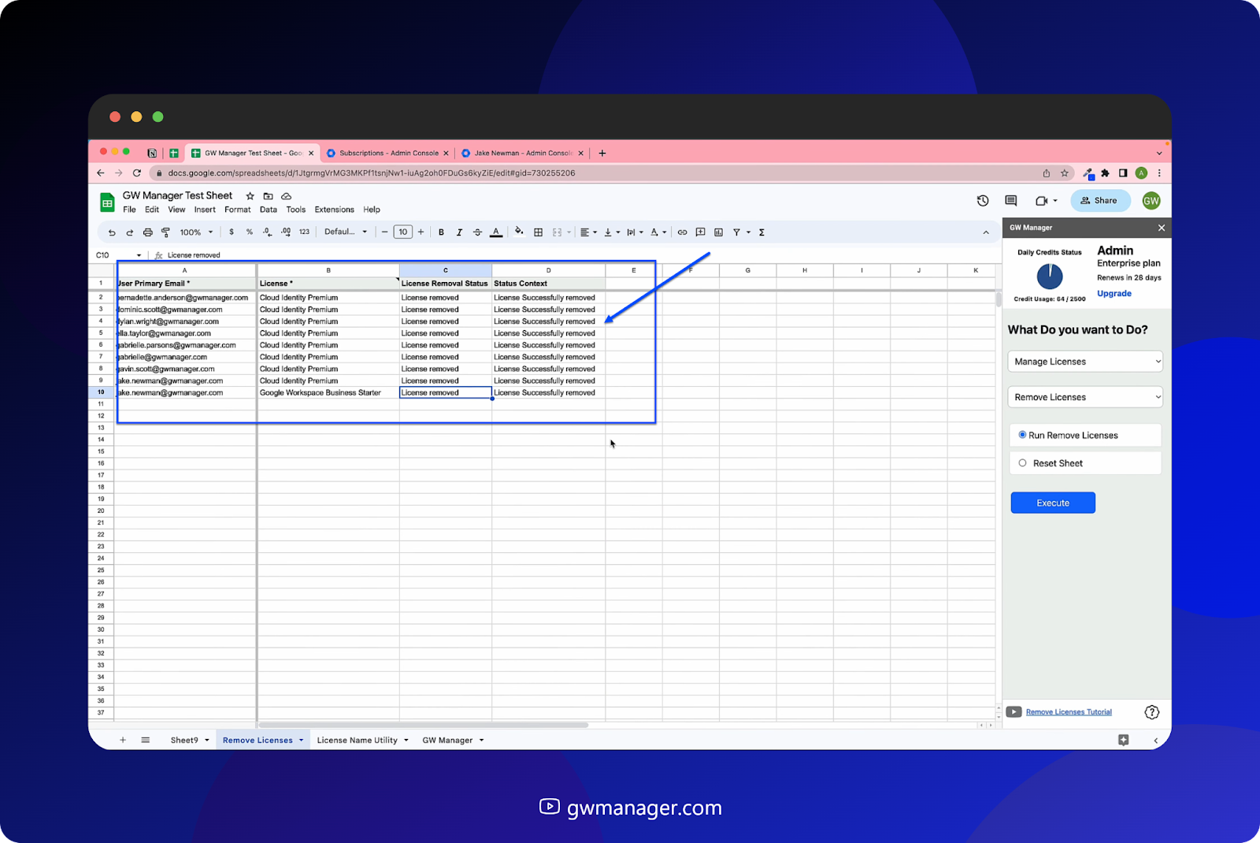Apply Italic formatting
The height and width of the screenshot is (843, 1260).
pyautogui.click(x=459, y=232)
